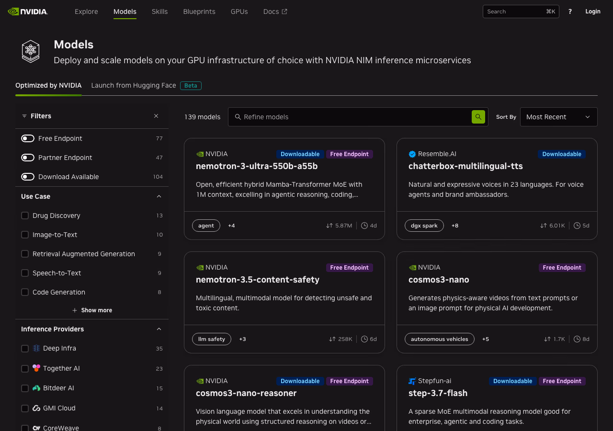
Task: Open the nemotron-3-ultra-550b-a55b model title
Action: click(257, 166)
